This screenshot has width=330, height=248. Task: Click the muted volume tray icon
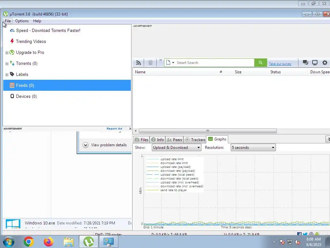297,242
